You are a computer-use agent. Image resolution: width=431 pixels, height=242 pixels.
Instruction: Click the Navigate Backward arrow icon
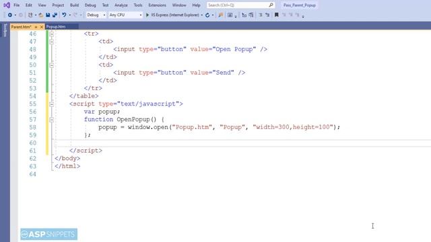[10, 15]
